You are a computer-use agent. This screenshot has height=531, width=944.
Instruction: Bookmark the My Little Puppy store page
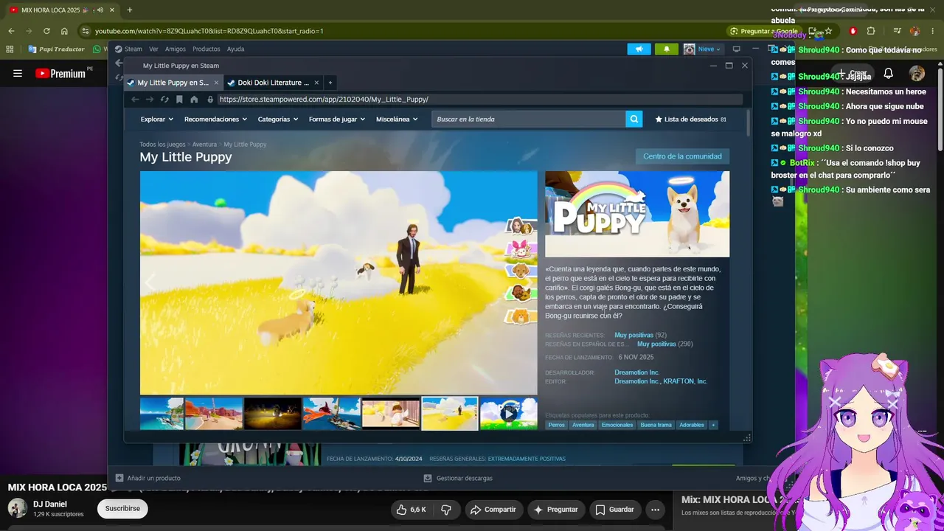(179, 100)
